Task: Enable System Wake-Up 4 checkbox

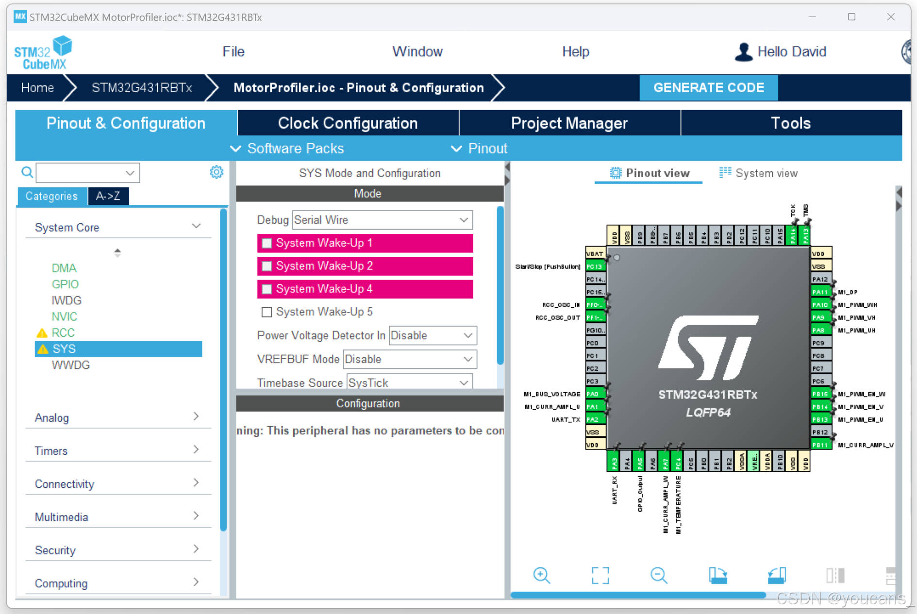Action: click(x=267, y=289)
